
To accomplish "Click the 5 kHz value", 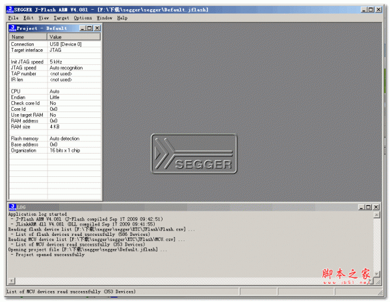I will click(56, 62).
